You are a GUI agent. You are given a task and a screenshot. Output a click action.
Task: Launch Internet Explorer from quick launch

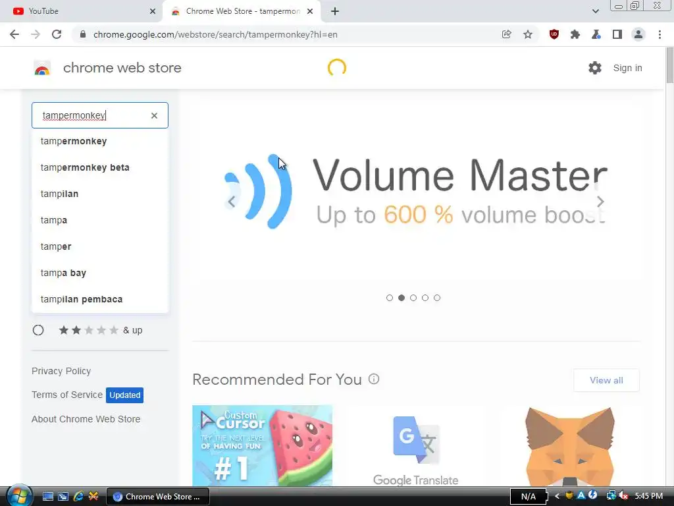(78, 496)
